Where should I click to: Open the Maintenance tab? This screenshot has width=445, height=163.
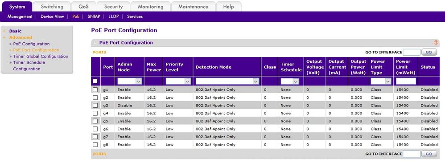193,7
